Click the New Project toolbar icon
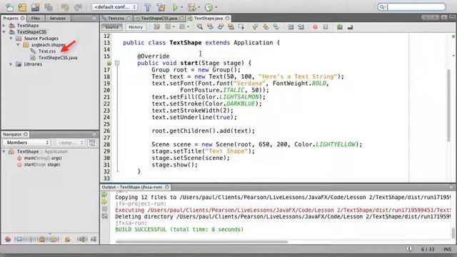Viewport: 457px width, 257px height. coord(22,7)
